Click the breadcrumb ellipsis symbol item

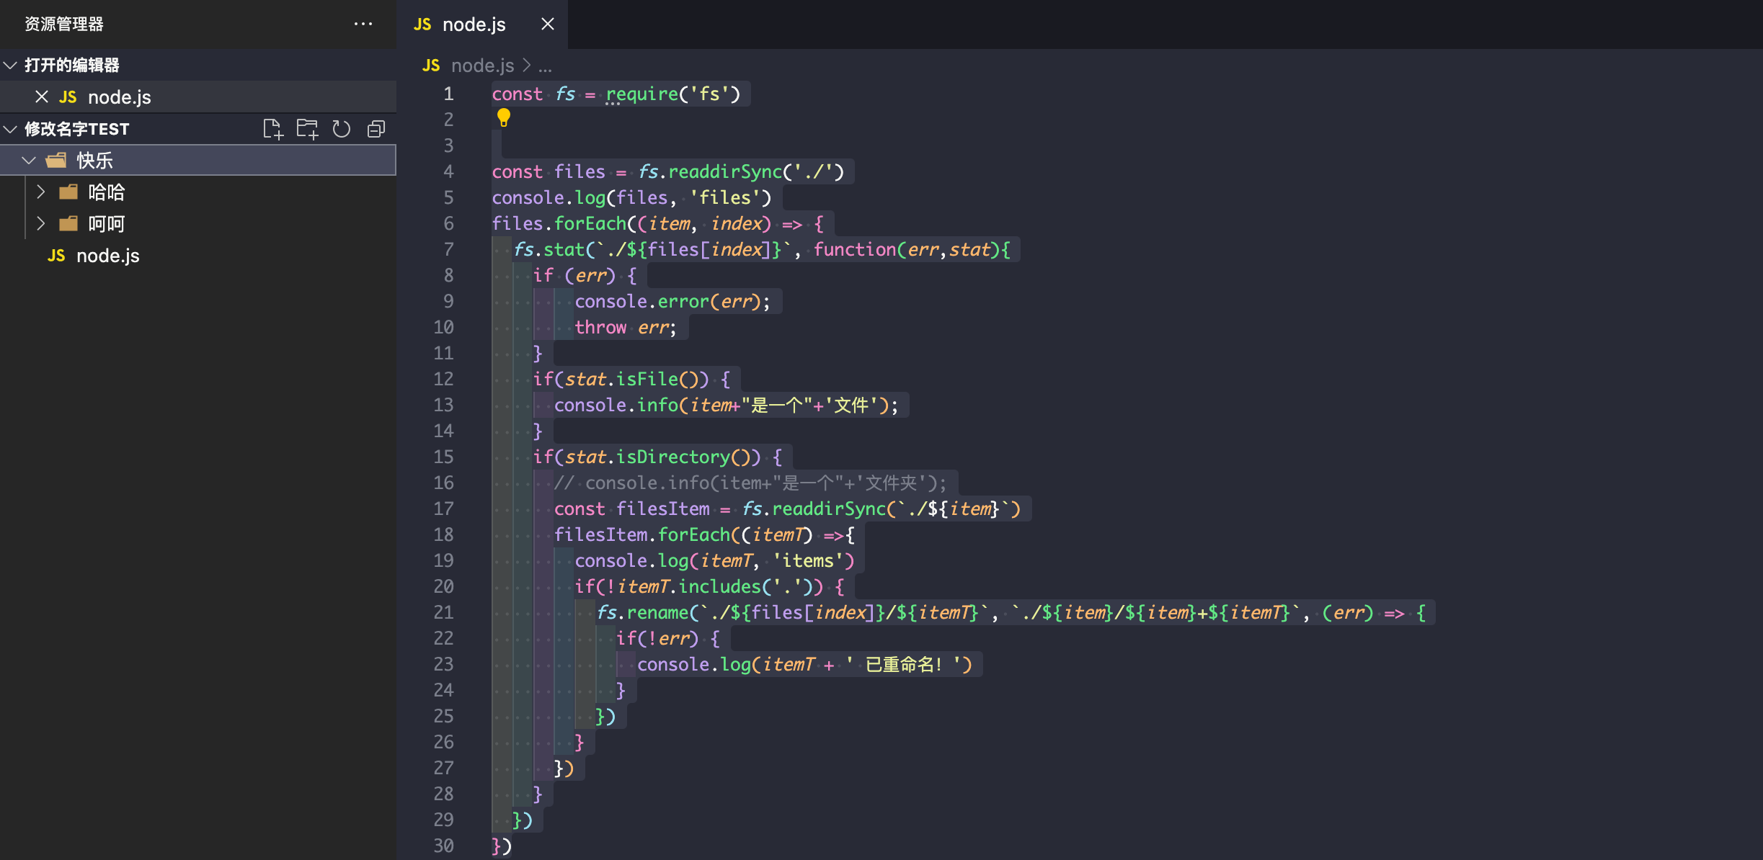(545, 66)
